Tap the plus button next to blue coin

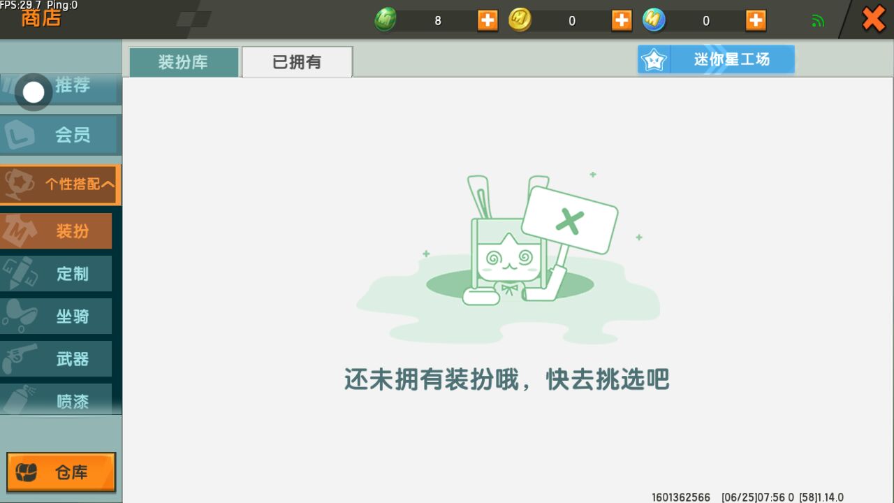(x=756, y=20)
